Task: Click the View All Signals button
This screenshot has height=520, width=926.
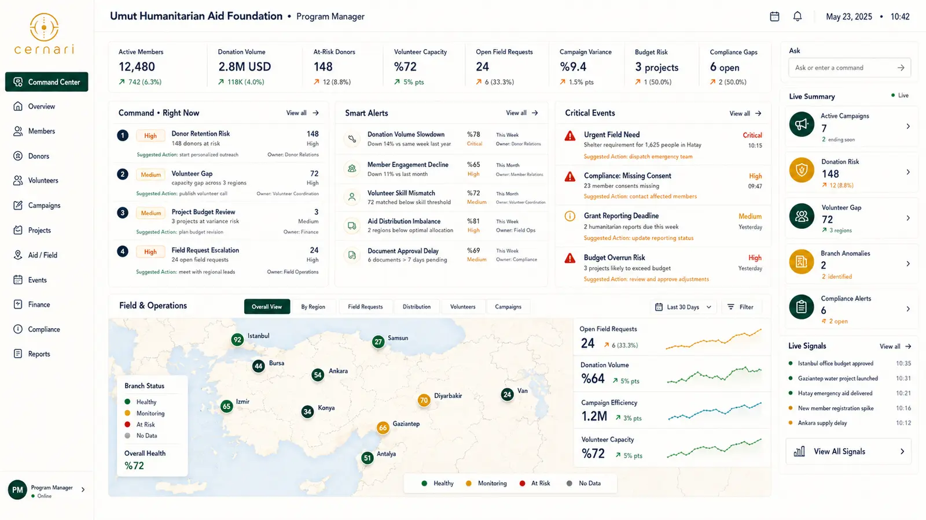Action: coord(848,451)
